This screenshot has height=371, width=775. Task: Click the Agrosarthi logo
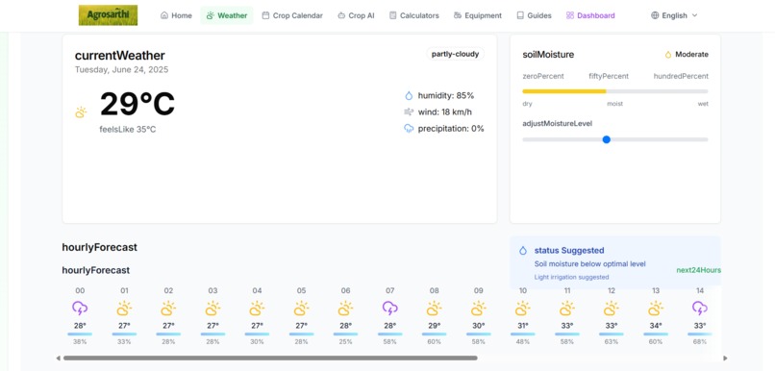tap(109, 15)
